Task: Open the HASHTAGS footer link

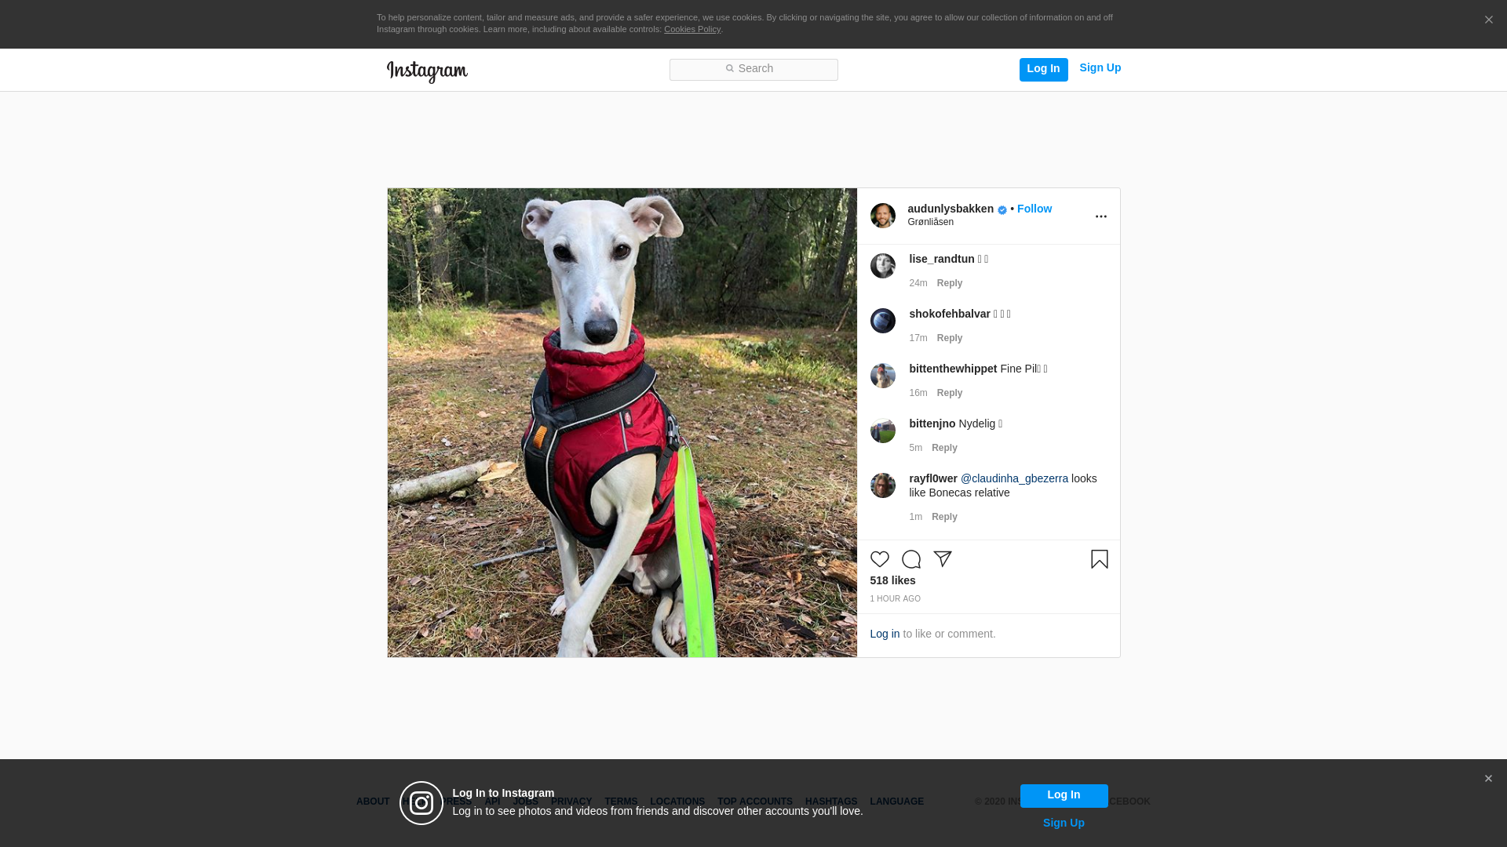Action: click(831, 802)
